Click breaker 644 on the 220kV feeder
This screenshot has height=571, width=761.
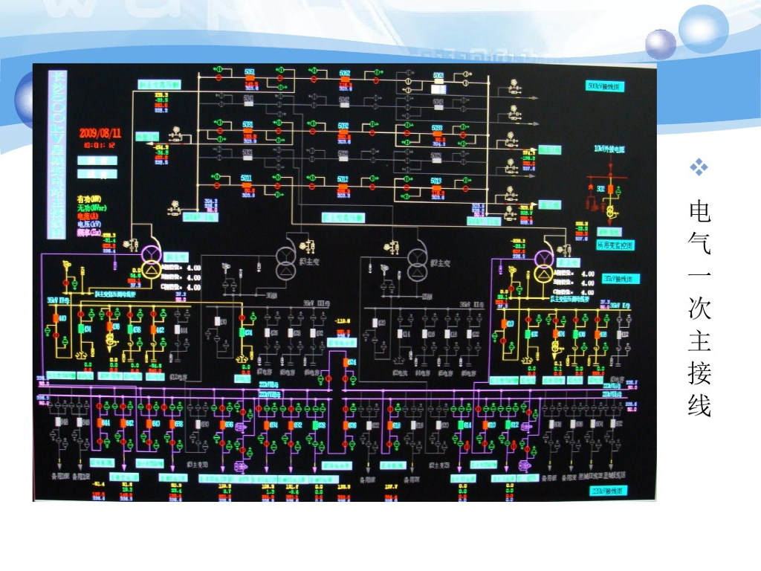[x=100, y=423]
